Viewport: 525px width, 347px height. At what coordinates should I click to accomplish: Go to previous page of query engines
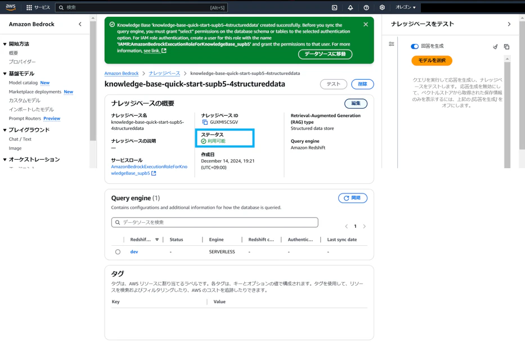tap(346, 227)
